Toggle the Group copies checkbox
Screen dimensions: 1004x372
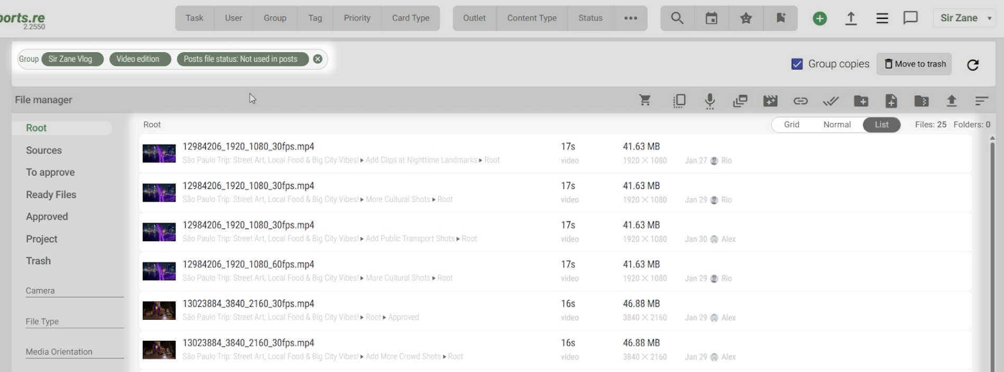pos(797,64)
